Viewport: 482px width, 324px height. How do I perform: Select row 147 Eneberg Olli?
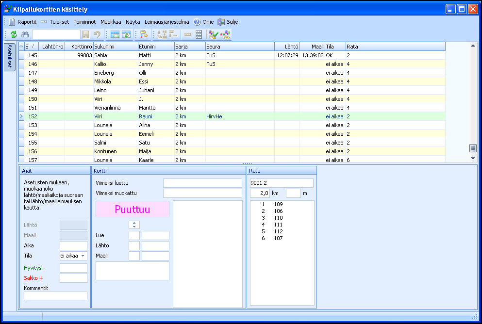click(232, 73)
